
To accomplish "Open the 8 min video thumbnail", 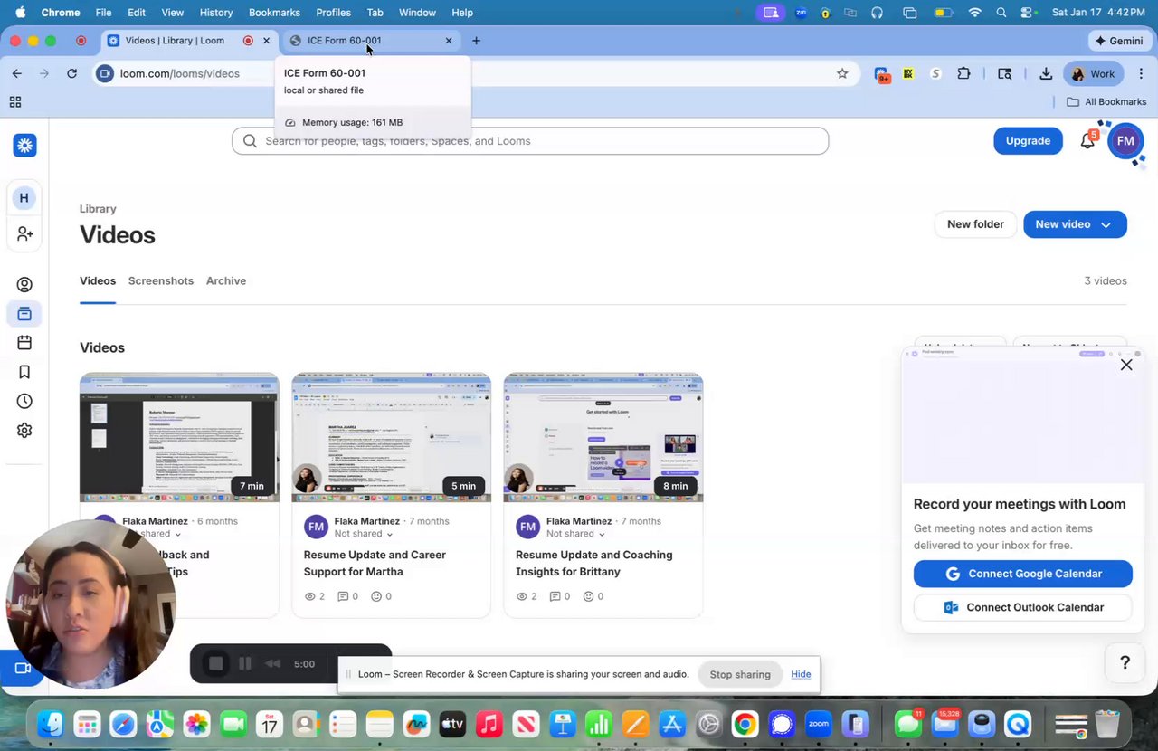I will coord(603,437).
